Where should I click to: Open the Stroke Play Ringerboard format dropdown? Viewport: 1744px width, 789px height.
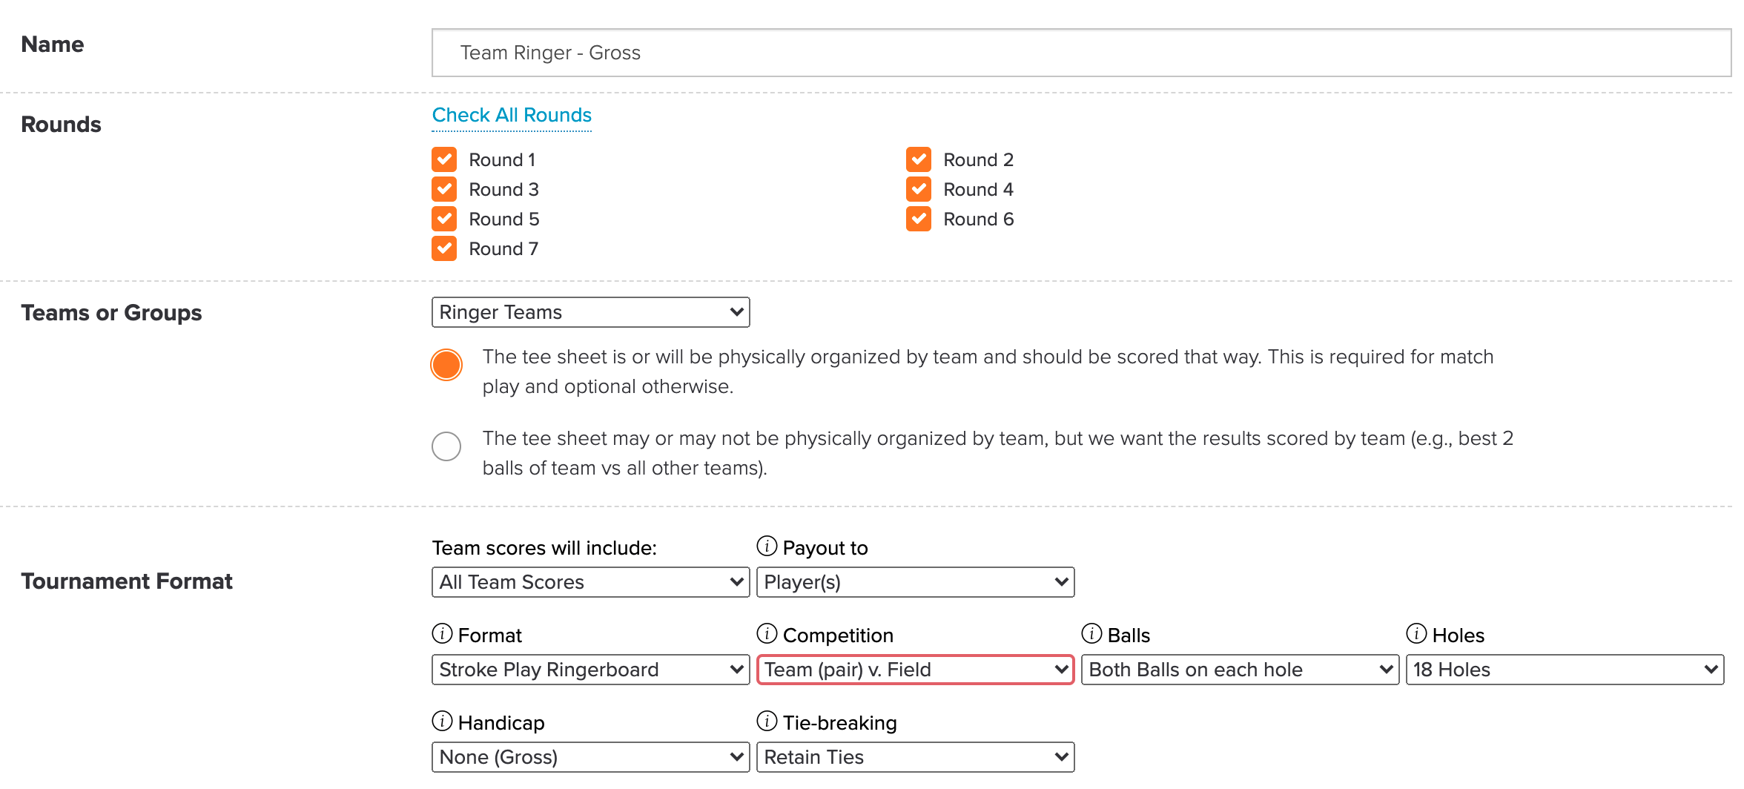tap(591, 670)
